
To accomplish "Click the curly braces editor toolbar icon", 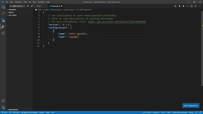I will (187, 6).
